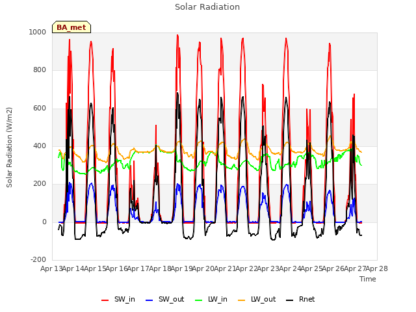The height and width of the screenshot is (312, 416).
Task: Click the Solar Radiation chart title
Action: 207,7
